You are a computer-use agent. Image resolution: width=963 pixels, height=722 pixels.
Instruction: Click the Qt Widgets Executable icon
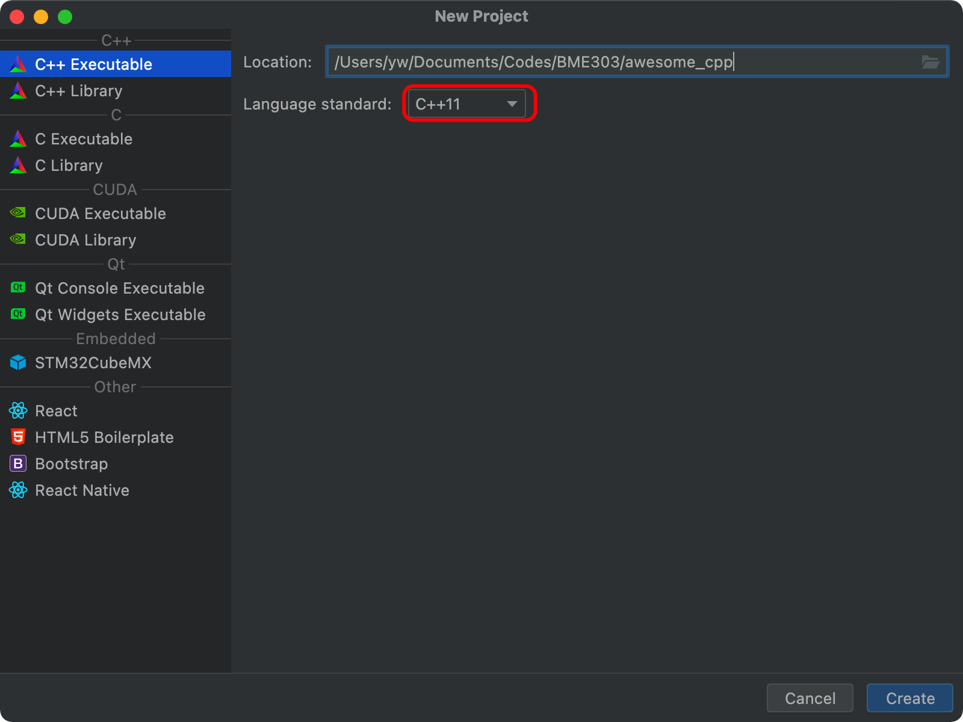point(17,314)
